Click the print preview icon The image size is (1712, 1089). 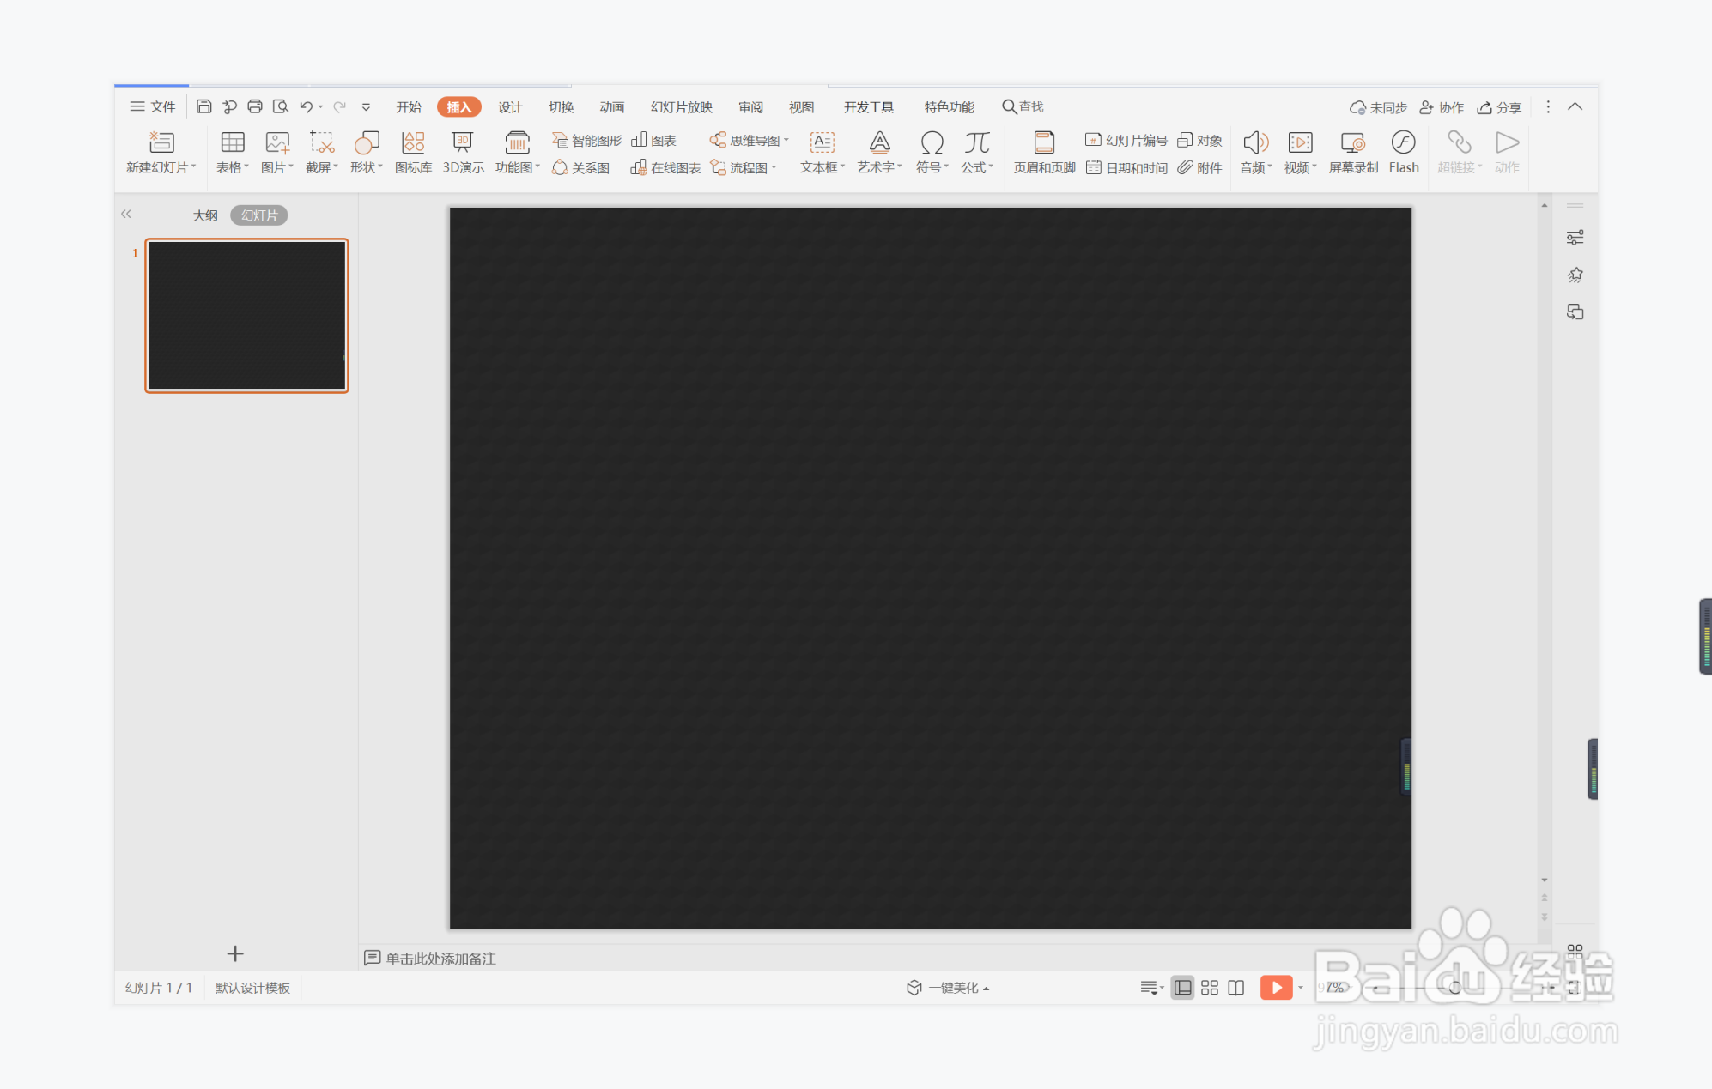click(280, 106)
